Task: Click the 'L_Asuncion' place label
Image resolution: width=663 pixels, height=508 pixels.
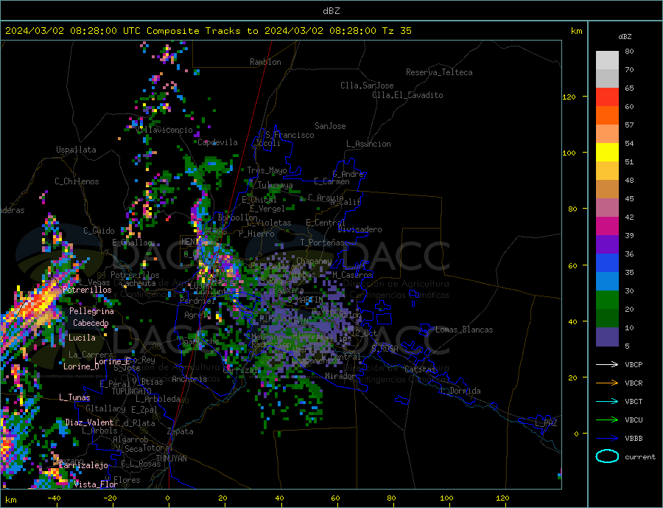Action: [368, 144]
